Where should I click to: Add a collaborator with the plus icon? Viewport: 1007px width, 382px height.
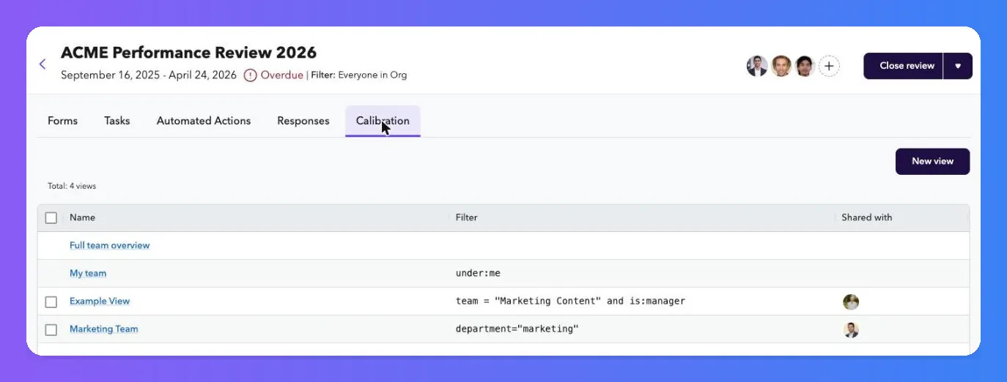click(x=829, y=66)
